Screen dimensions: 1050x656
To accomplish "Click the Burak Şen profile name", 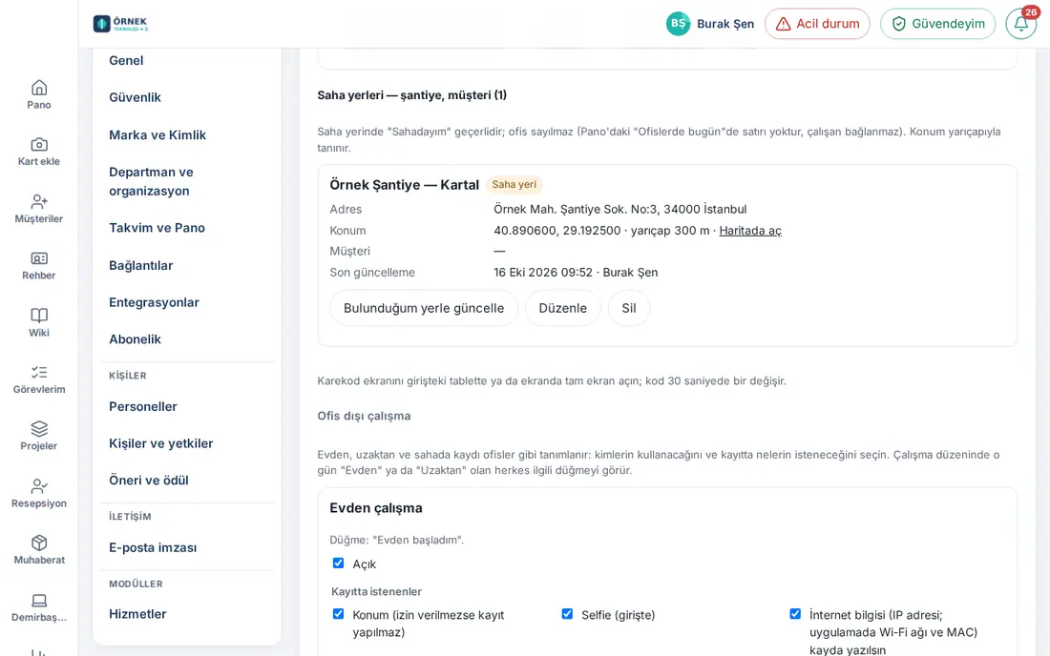I will tap(725, 24).
